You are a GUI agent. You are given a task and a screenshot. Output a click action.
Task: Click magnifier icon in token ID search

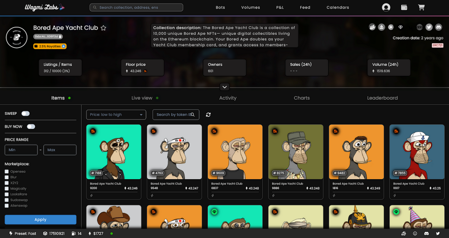(193, 114)
